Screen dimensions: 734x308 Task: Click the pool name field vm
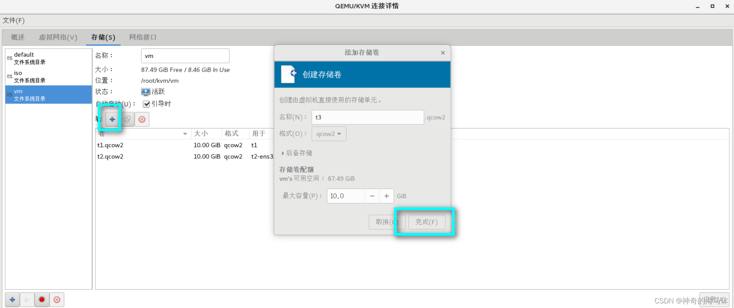pyautogui.click(x=185, y=56)
